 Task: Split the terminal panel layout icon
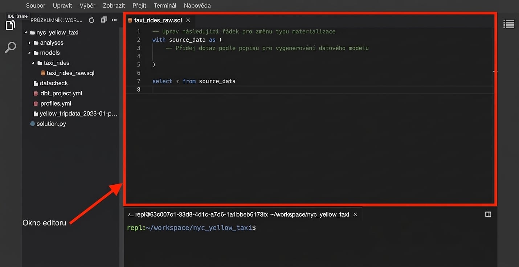point(488,214)
